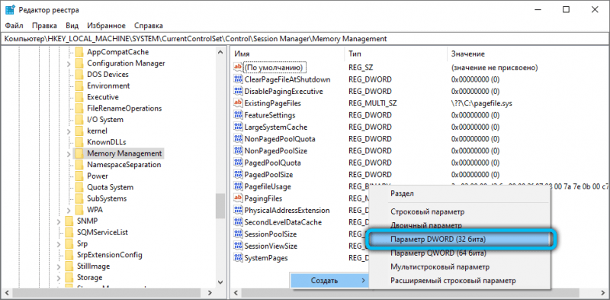This screenshot has height=300, width=610.
Task: Expand the kernel tree node
Action: click(x=69, y=131)
